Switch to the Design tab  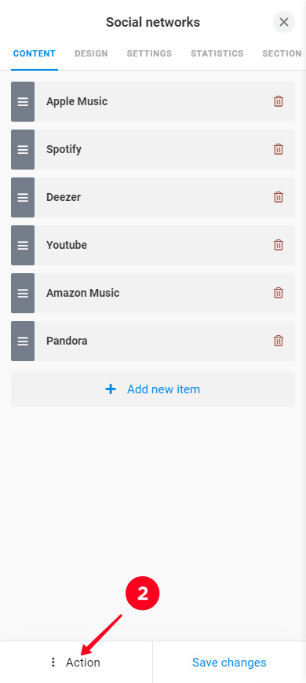coord(91,53)
